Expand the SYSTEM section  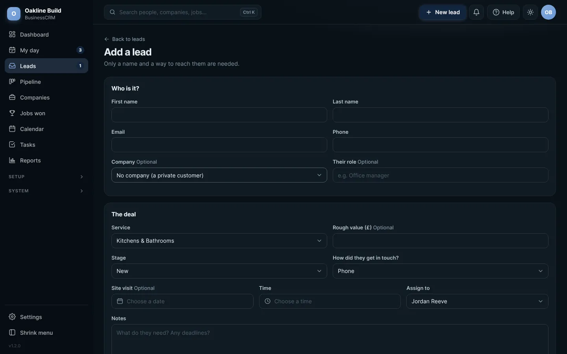[46, 191]
